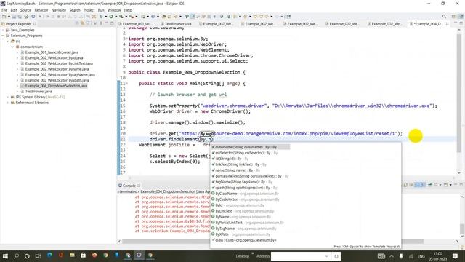Click the Open Perspective icon at top right

[x=453, y=17]
